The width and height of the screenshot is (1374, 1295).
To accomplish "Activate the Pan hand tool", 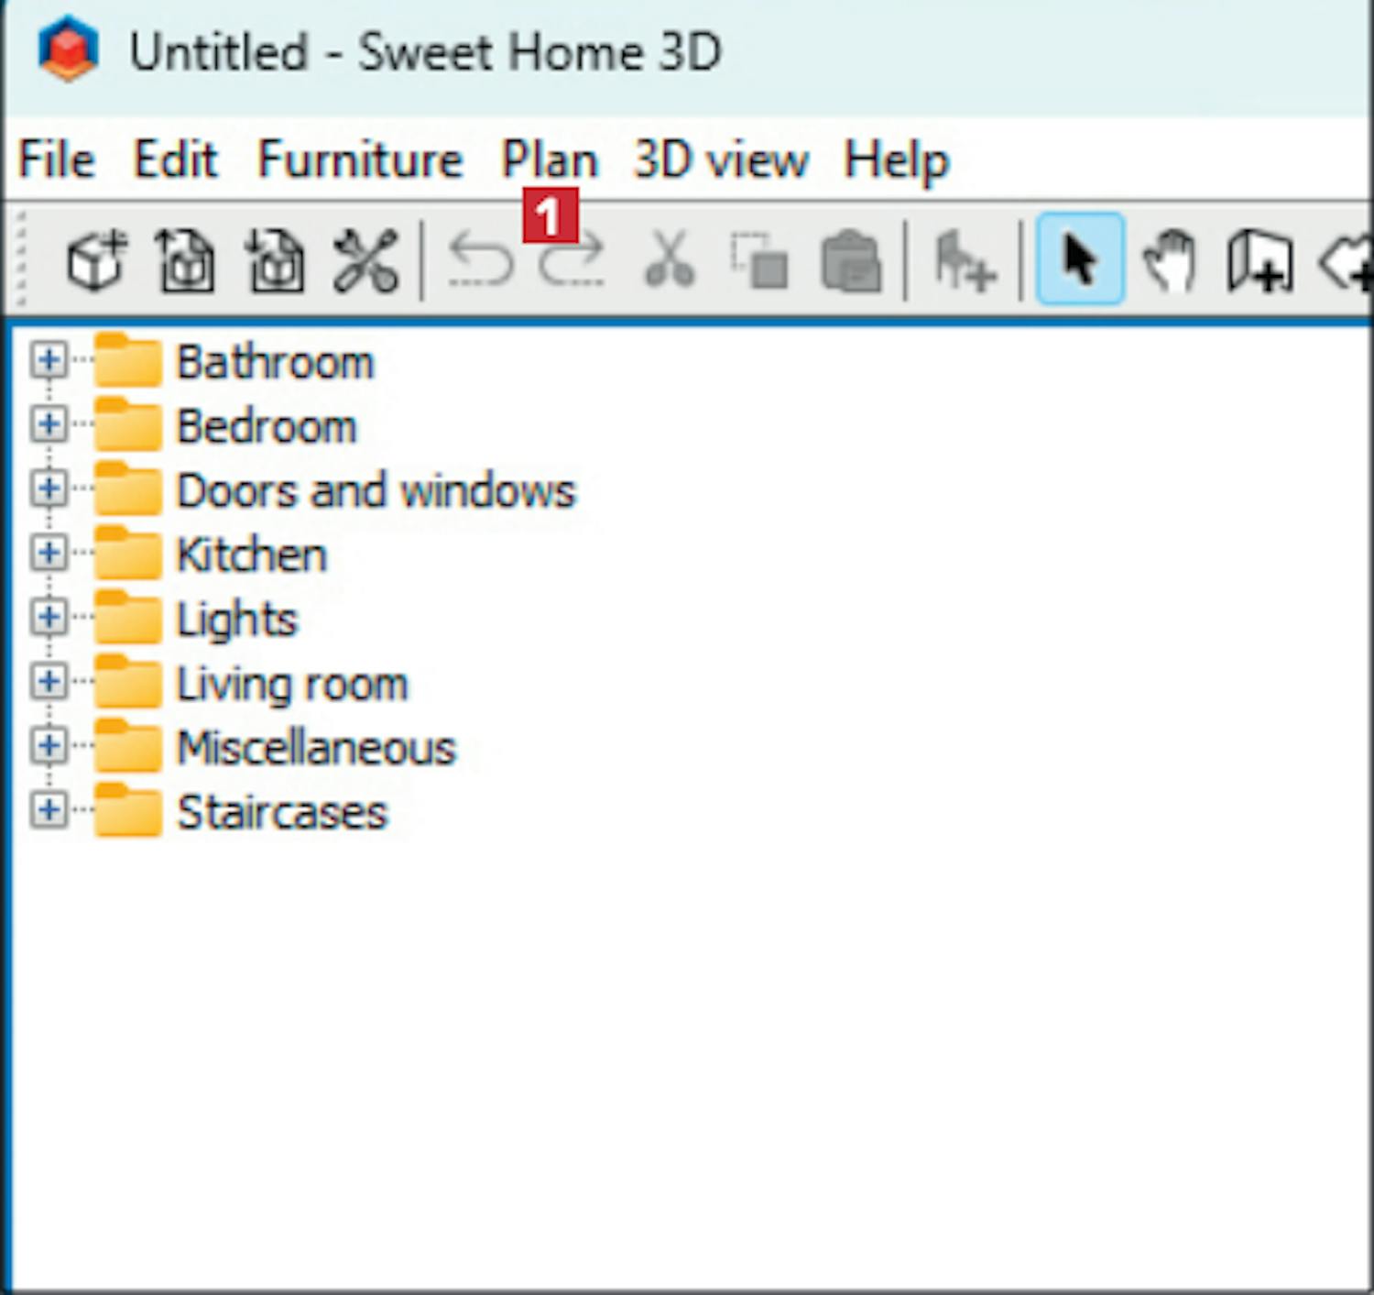I will pyautogui.click(x=1170, y=261).
